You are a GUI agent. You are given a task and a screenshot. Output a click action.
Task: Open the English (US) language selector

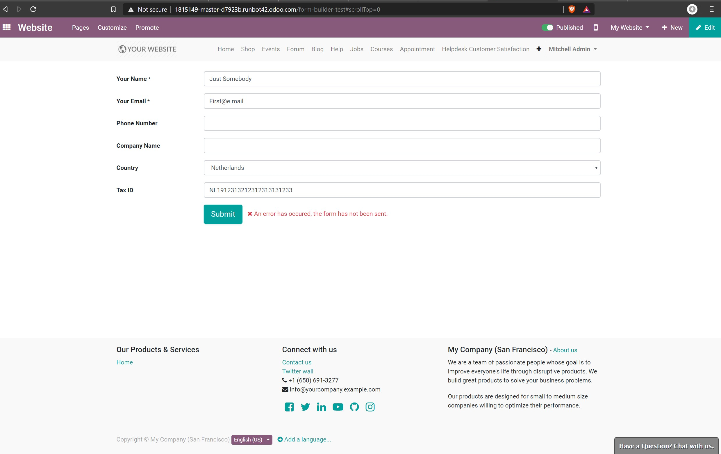[x=251, y=439]
